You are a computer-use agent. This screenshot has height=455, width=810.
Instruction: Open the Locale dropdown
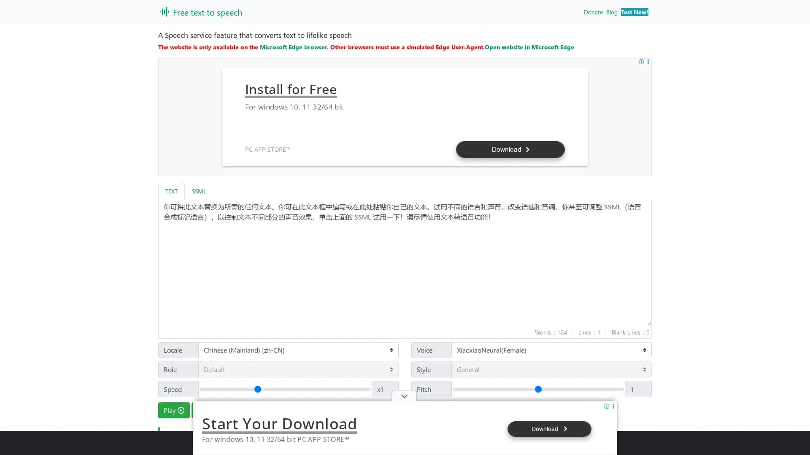coord(298,350)
